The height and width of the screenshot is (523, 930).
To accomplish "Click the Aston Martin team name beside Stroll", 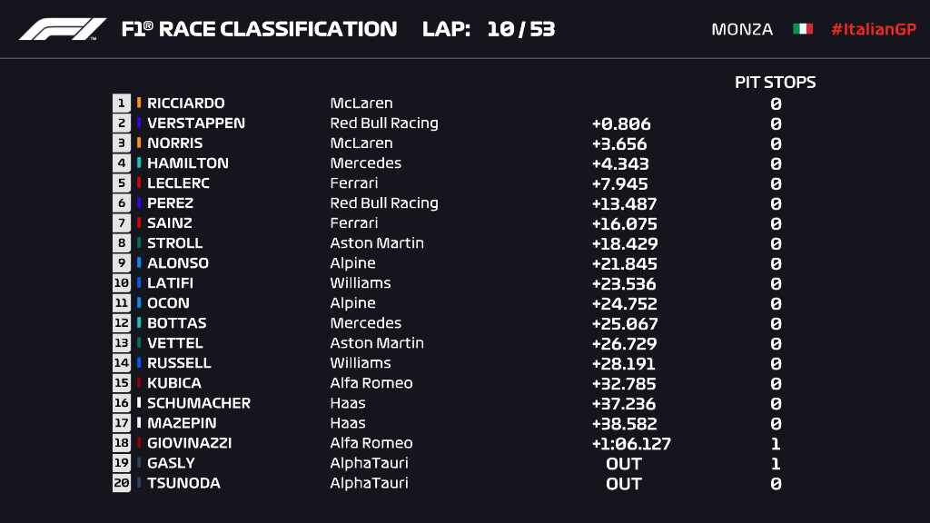I will coord(377,243).
